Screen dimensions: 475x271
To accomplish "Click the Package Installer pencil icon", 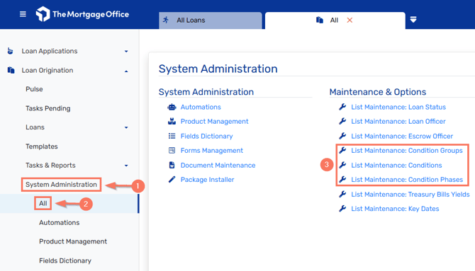I will (x=172, y=180).
